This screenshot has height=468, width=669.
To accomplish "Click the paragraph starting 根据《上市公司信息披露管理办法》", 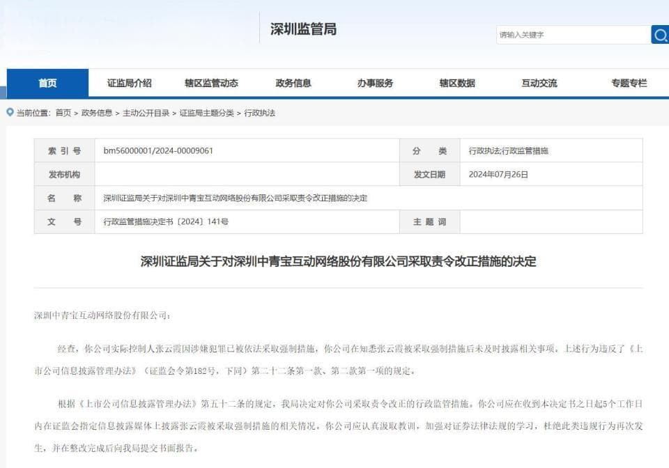I will pyautogui.click(x=339, y=426).
